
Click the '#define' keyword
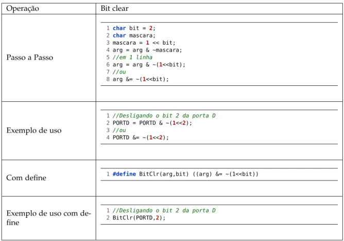pos(124,174)
